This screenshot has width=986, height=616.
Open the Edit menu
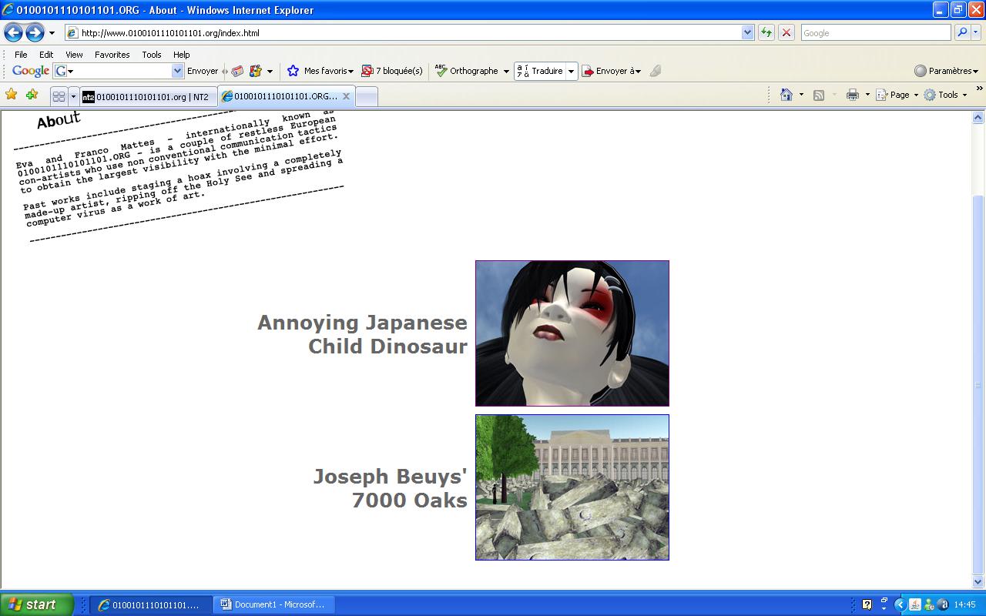[46, 55]
